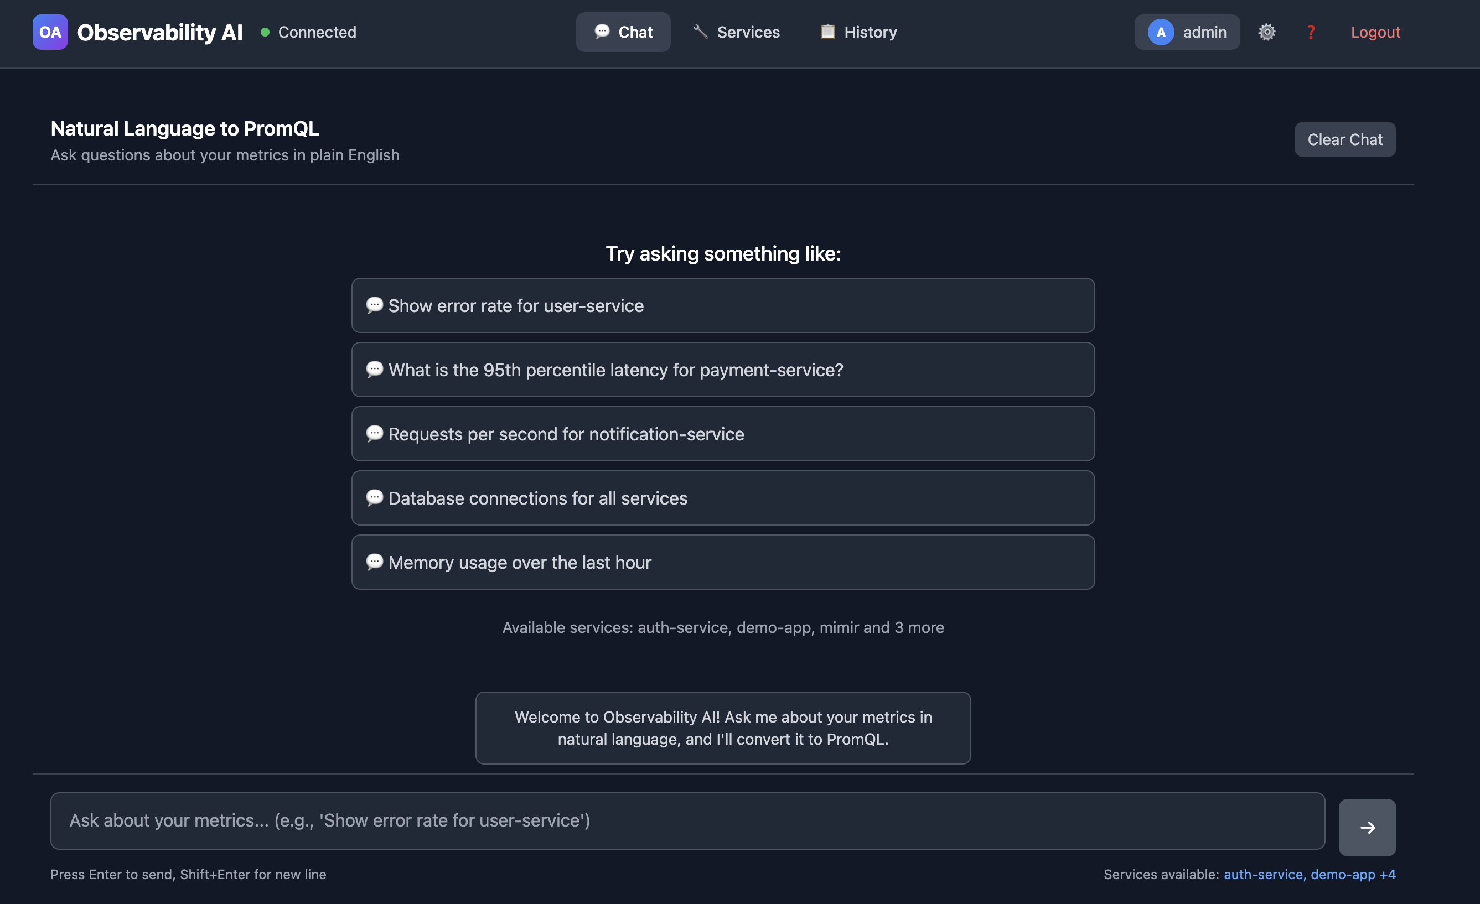Image resolution: width=1480 pixels, height=904 pixels.
Task: Choose 'Memory usage over the last hour' suggestion
Action: coord(723,563)
